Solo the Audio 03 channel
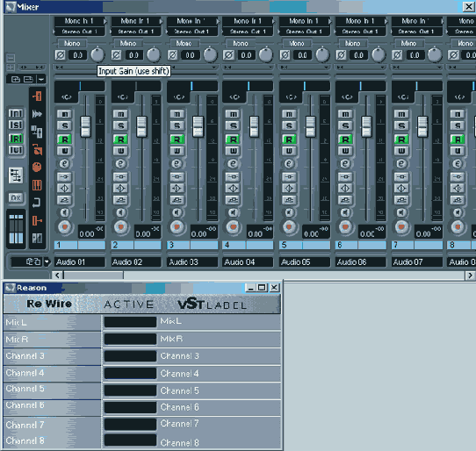 point(177,125)
